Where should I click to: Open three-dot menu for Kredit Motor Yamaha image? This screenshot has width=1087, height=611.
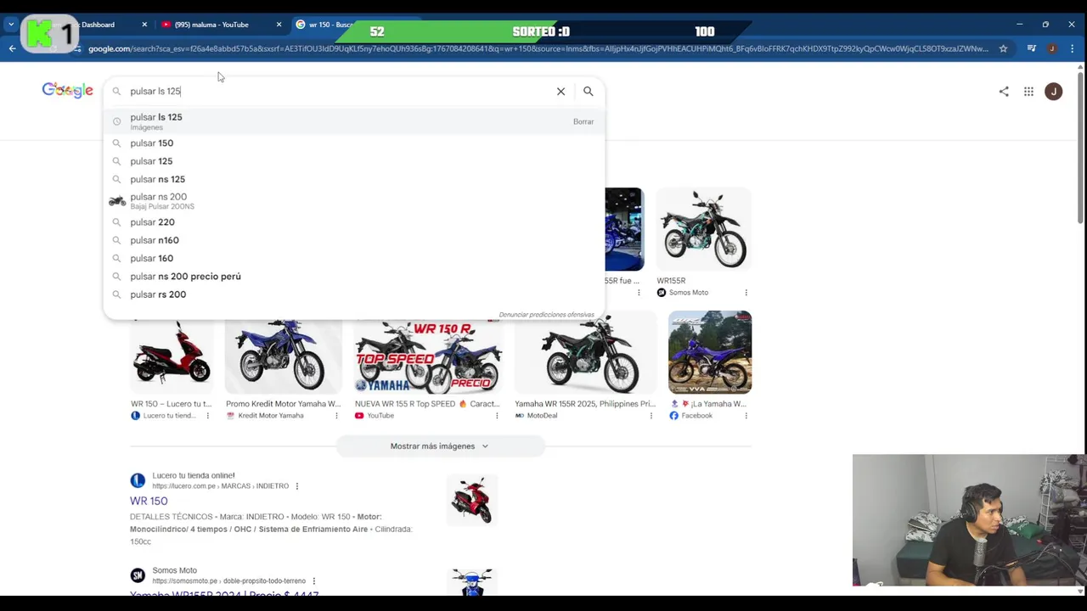[x=336, y=416]
